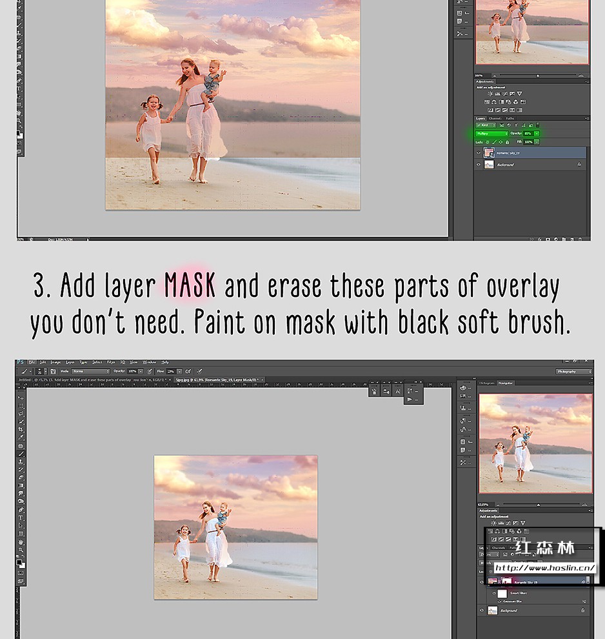Add Brightness/Contrast adjustment in lower window

pyautogui.click(x=493, y=523)
